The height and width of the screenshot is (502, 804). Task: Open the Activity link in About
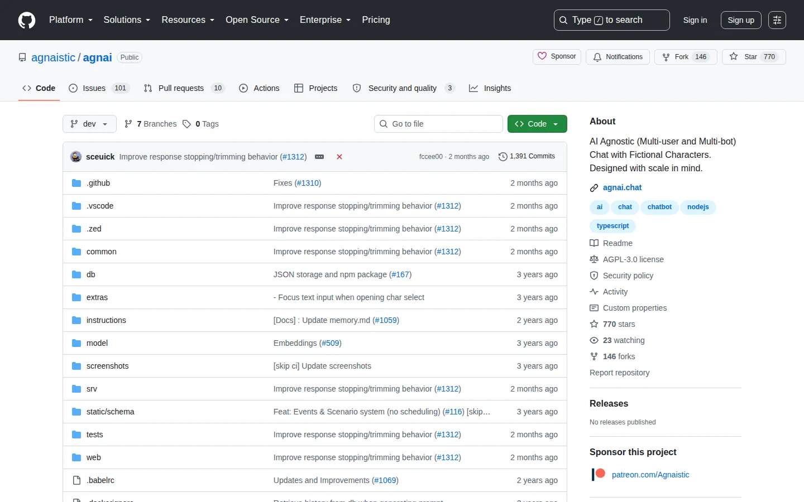tap(609, 292)
